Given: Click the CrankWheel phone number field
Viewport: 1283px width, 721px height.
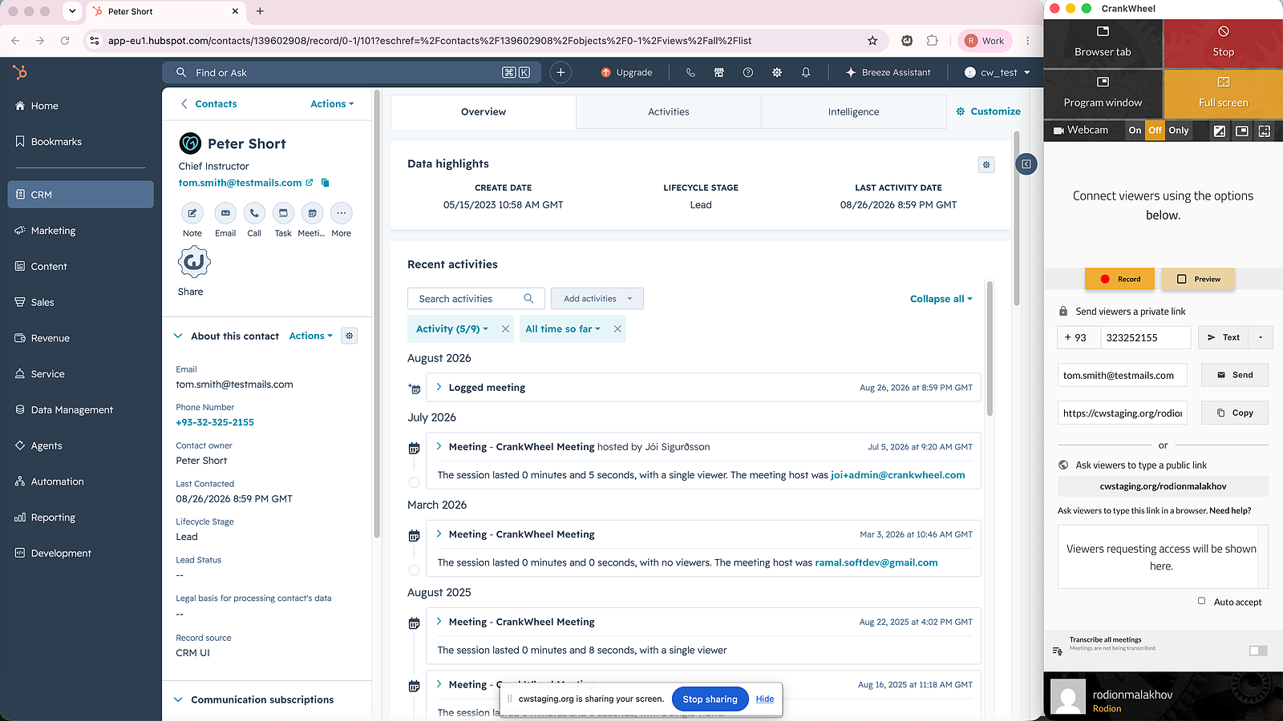Looking at the screenshot, I should (1145, 337).
